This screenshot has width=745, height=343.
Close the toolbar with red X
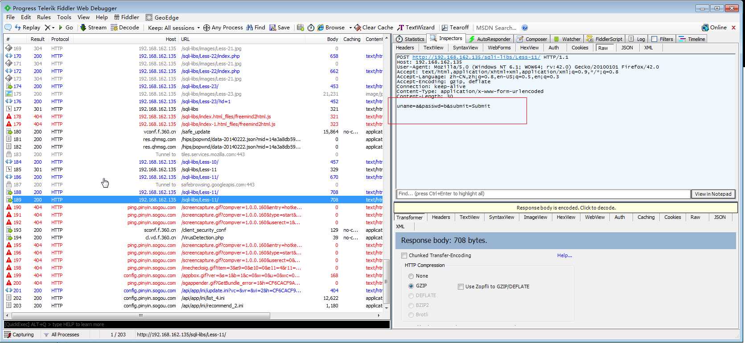(733, 28)
